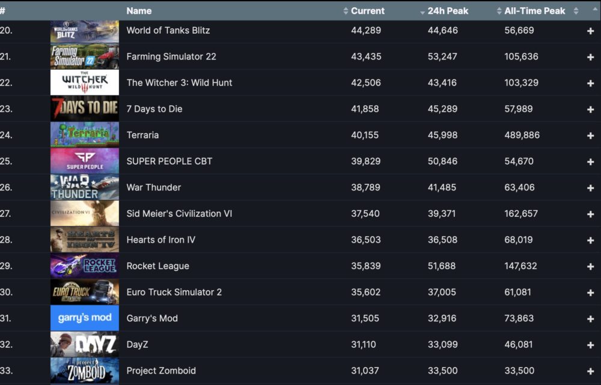This screenshot has width=601, height=385.
Task: Expand the 7 Days to Die plus icon
Action: [x=590, y=109]
